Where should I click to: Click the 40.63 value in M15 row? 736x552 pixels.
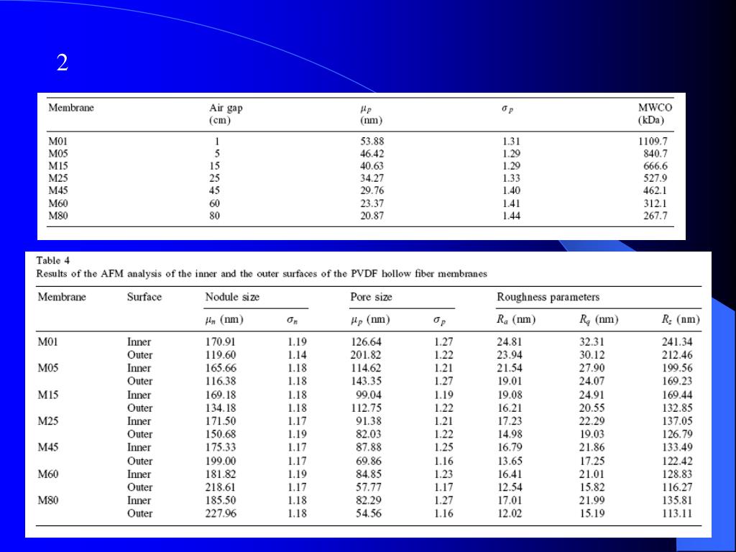click(x=372, y=166)
